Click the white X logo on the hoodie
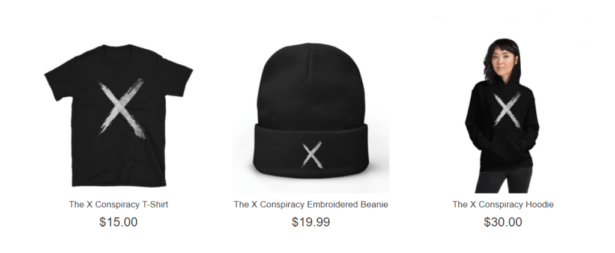Screen dimensions: 615x253 coord(507,110)
